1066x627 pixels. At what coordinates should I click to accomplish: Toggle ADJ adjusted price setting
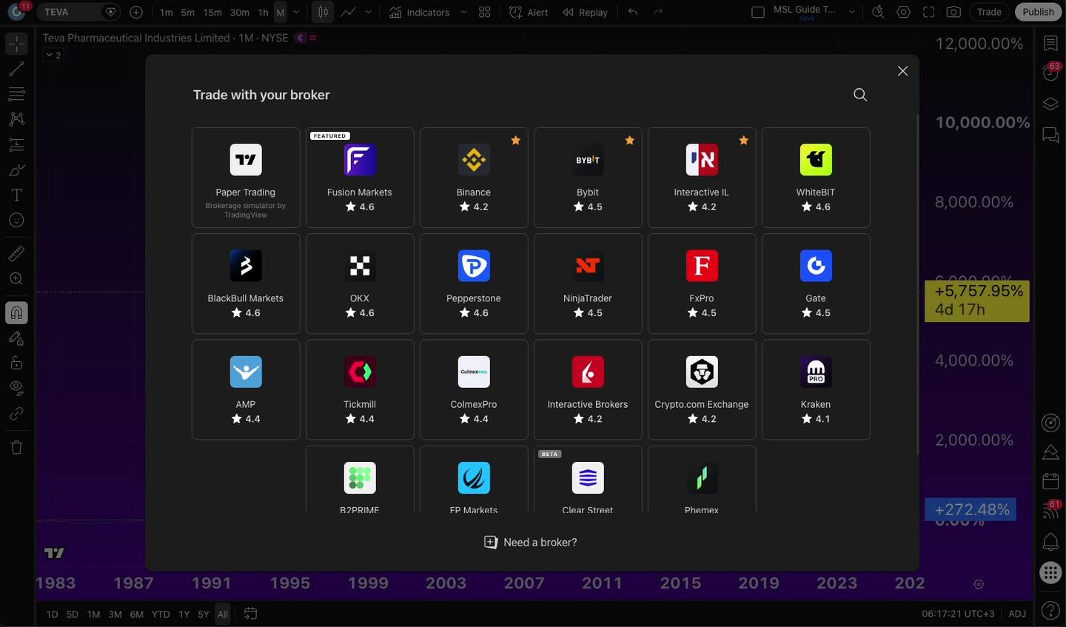[1017, 614]
